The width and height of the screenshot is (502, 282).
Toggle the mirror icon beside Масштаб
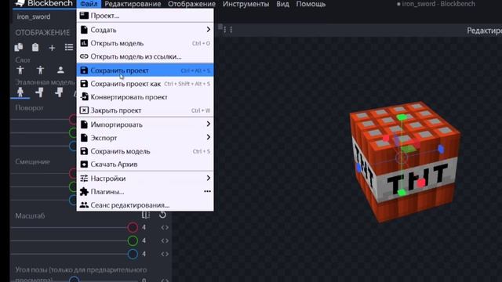[x=146, y=215]
